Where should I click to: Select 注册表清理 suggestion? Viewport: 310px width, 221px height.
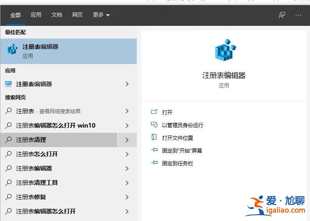point(59,140)
